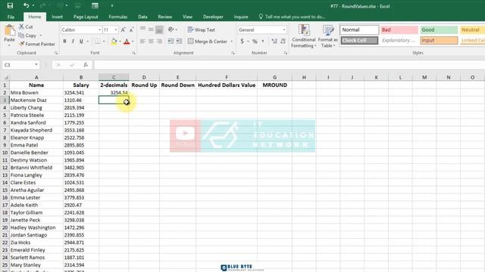Switch to the Developer tab
485x272 pixels.
tap(213, 17)
